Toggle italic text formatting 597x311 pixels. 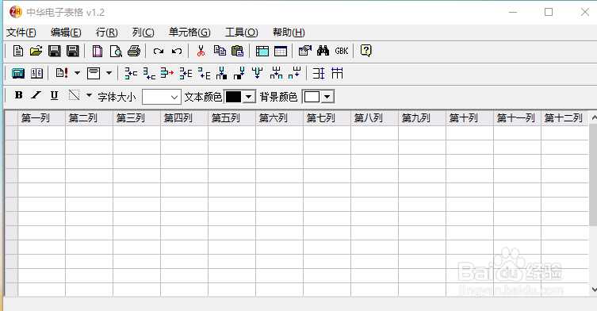click(x=36, y=95)
